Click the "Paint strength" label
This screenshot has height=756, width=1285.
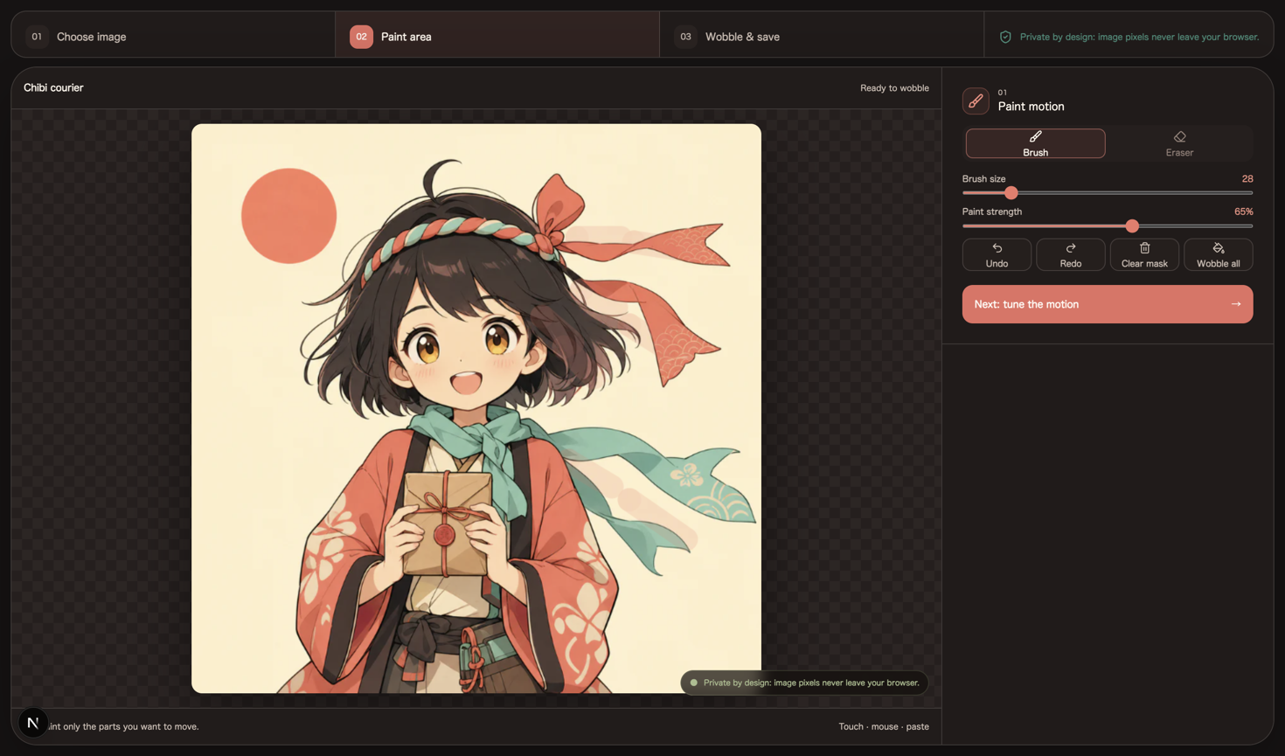991,212
